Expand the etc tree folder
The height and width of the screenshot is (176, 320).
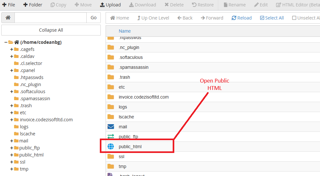pyautogui.click(x=12, y=113)
